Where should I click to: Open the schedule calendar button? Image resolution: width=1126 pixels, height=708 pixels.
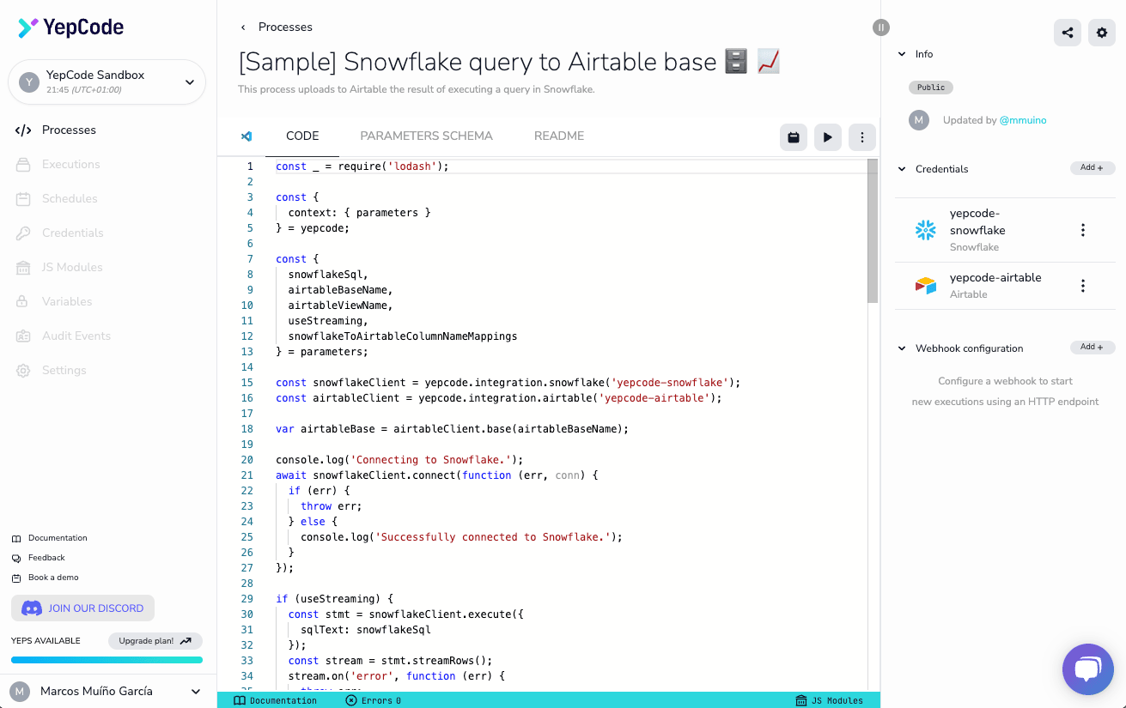(x=794, y=136)
